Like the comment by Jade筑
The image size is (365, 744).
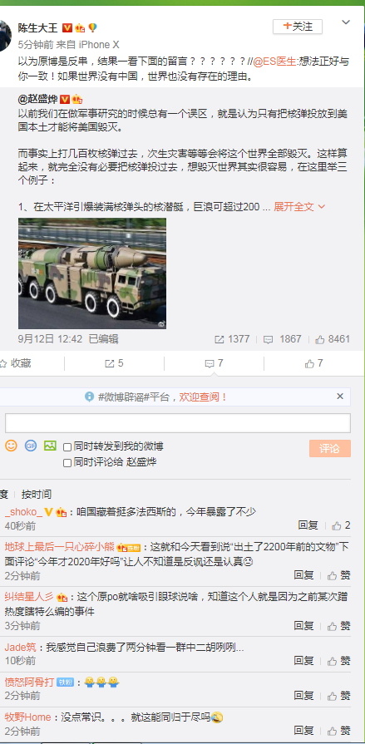(x=339, y=661)
